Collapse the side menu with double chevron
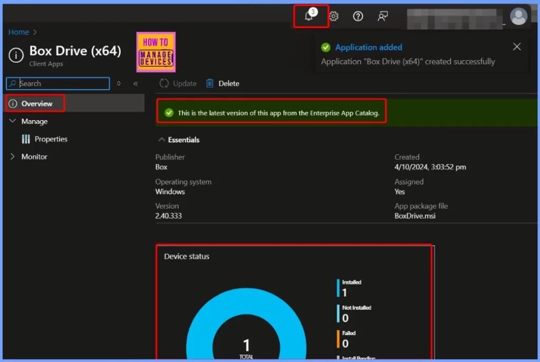Screen dimensions: 540x362 [136, 84]
